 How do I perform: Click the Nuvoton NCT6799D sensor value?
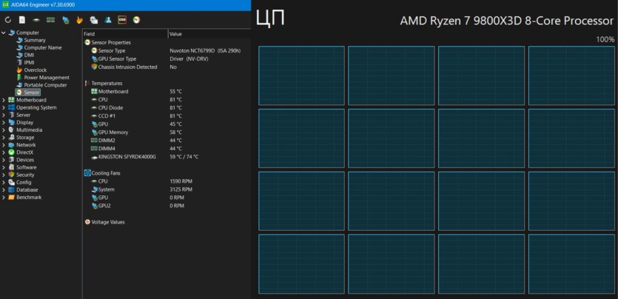point(205,51)
